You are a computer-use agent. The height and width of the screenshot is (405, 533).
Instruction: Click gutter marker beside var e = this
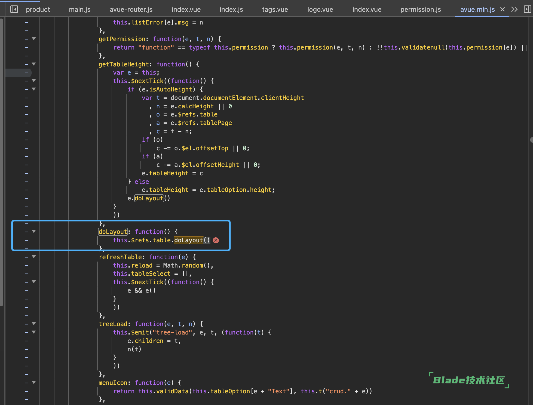click(27, 72)
